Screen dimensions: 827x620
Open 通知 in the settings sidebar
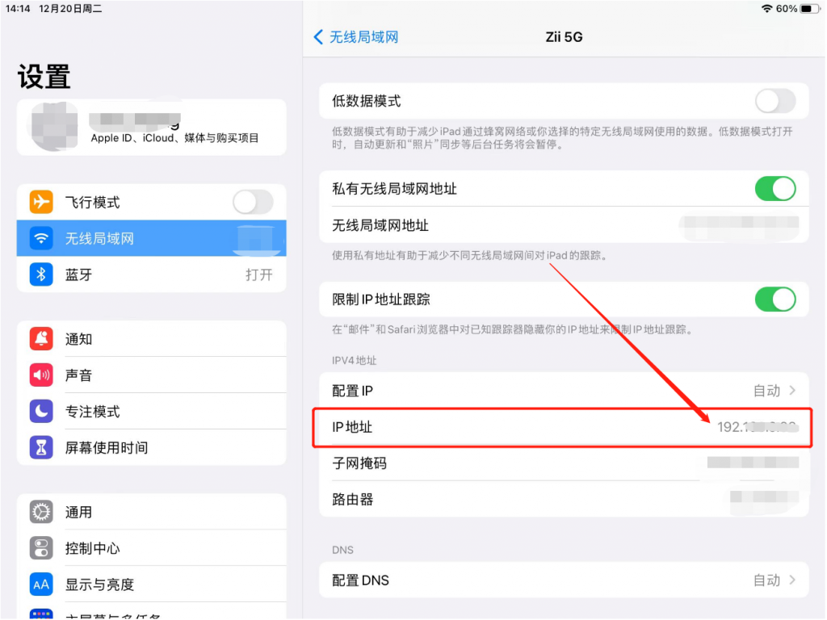[151, 338]
